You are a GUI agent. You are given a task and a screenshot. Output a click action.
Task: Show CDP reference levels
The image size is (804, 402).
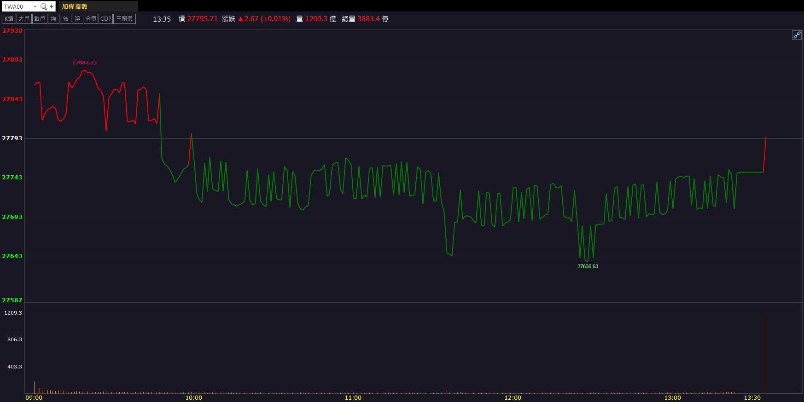[x=106, y=19]
